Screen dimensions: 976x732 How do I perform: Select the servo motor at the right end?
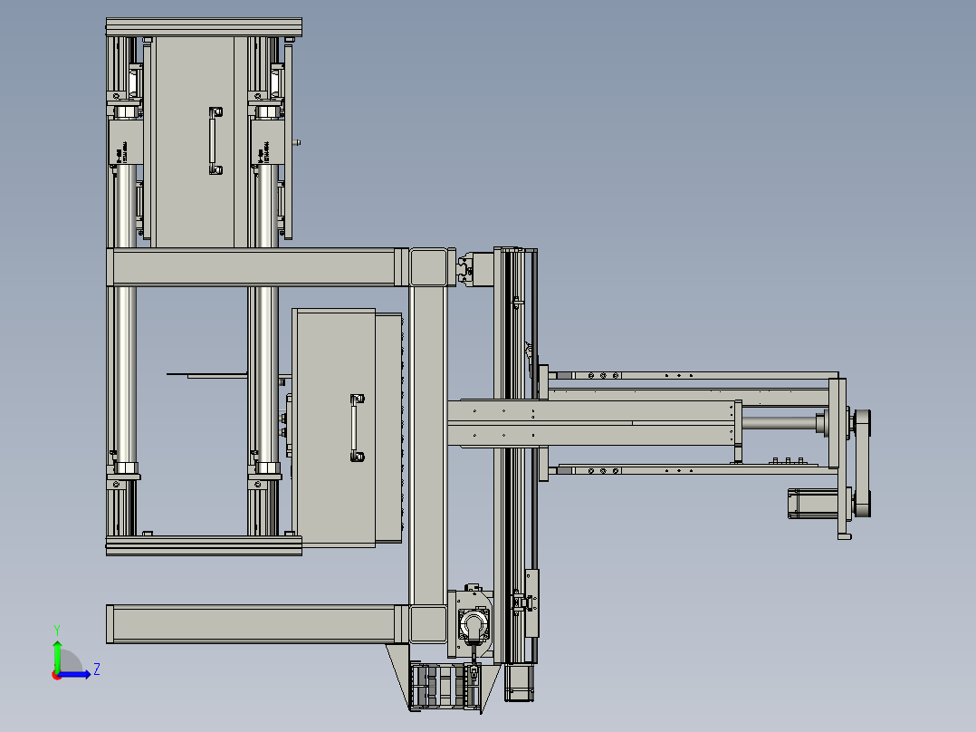click(x=813, y=504)
